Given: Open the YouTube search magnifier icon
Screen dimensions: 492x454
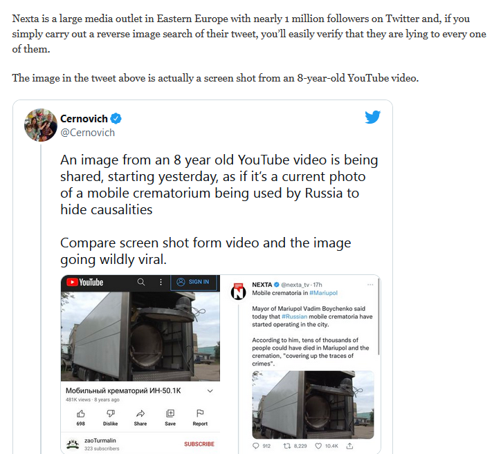Looking at the screenshot, I should (141, 282).
